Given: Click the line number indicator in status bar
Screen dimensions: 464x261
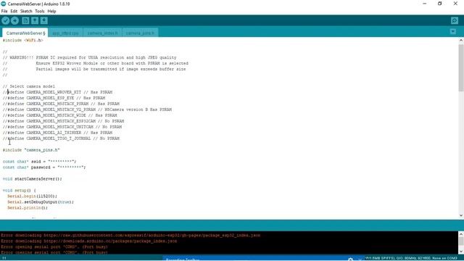Looking at the screenshot, I should coord(4,258).
